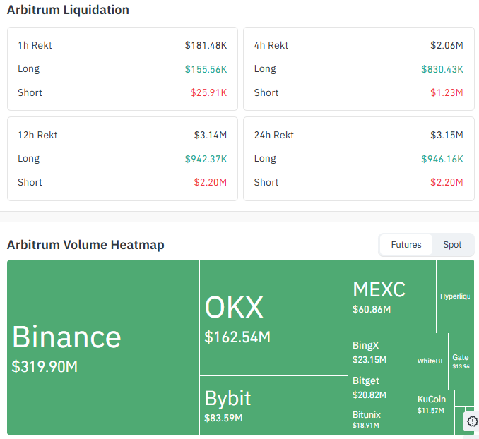Viewport: 479px width, 439px height.
Task: Click the 4h Rekt total $2.06M
Action: click(447, 45)
